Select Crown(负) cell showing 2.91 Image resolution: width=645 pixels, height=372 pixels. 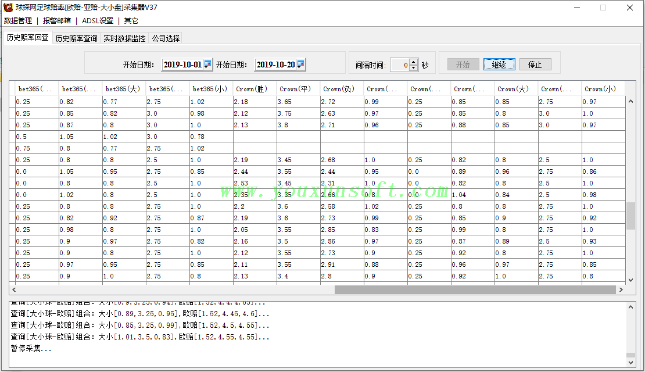(342, 264)
